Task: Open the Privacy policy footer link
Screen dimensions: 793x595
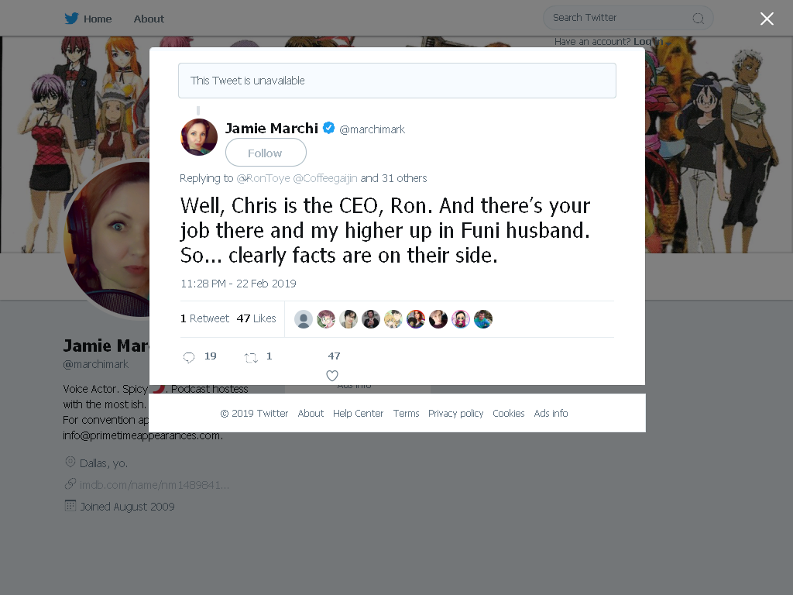Action: tap(455, 414)
